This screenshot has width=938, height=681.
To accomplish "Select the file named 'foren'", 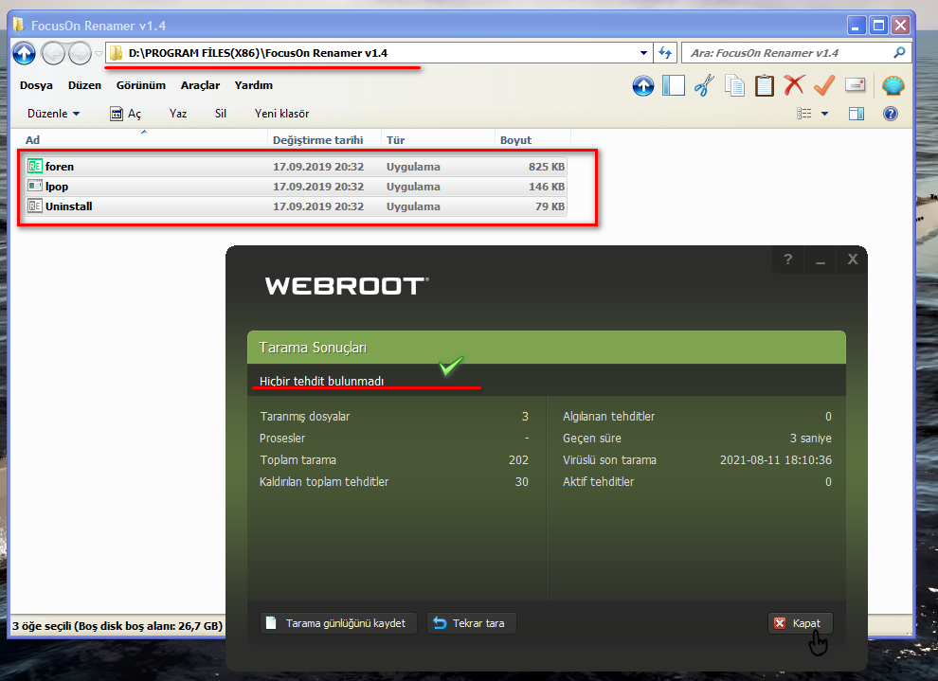I will tap(60, 167).
